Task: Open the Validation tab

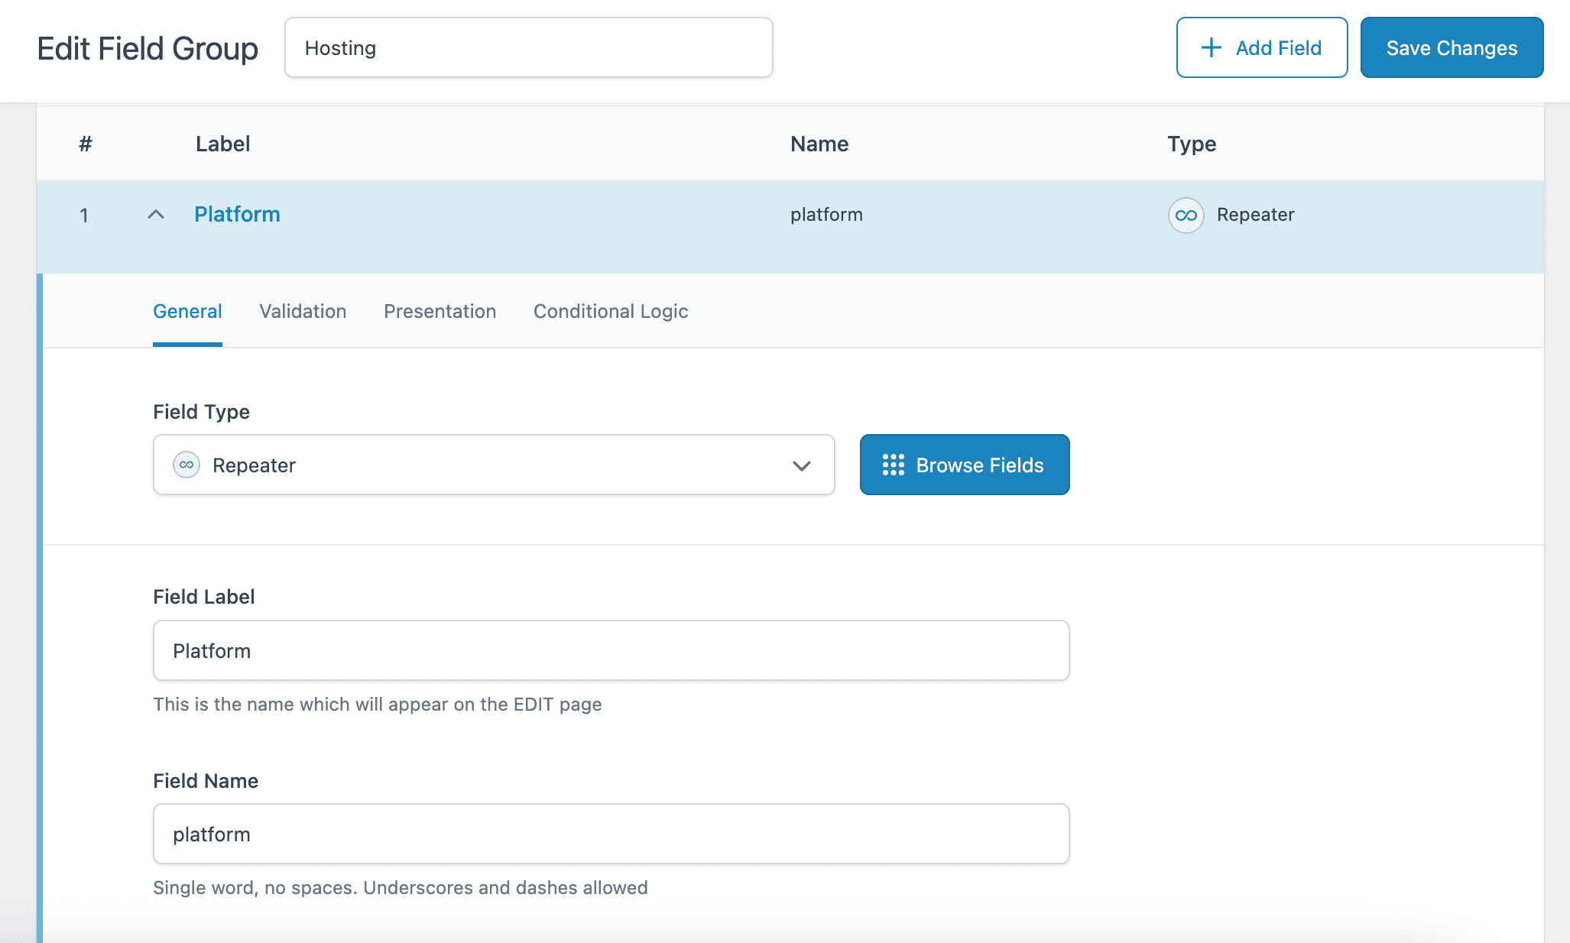Action: click(x=303, y=312)
